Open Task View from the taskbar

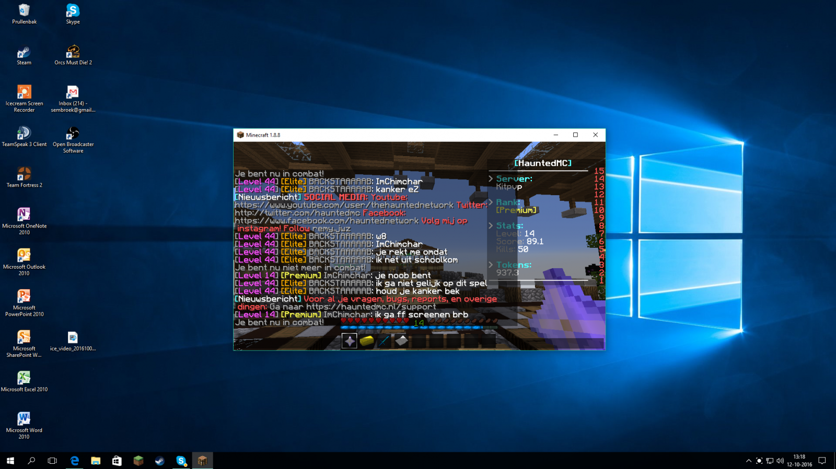click(52, 461)
